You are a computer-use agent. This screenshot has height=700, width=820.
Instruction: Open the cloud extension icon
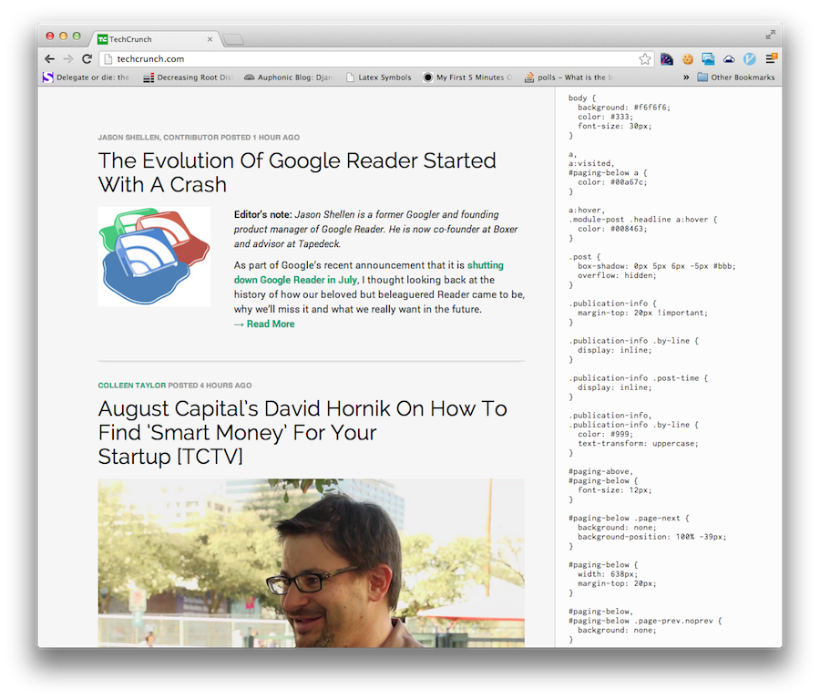point(729,59)
